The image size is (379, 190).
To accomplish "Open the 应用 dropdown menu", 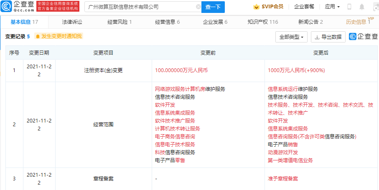I will coord(332,7).
